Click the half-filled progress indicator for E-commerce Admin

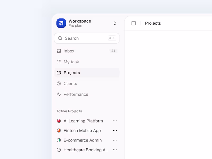[x=59, y=140]
